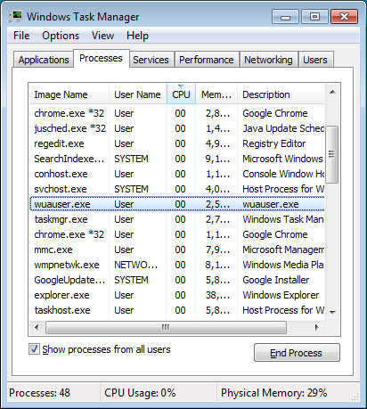Minimize the Task Manager window

pyautogui.click(x=285, y=17)
